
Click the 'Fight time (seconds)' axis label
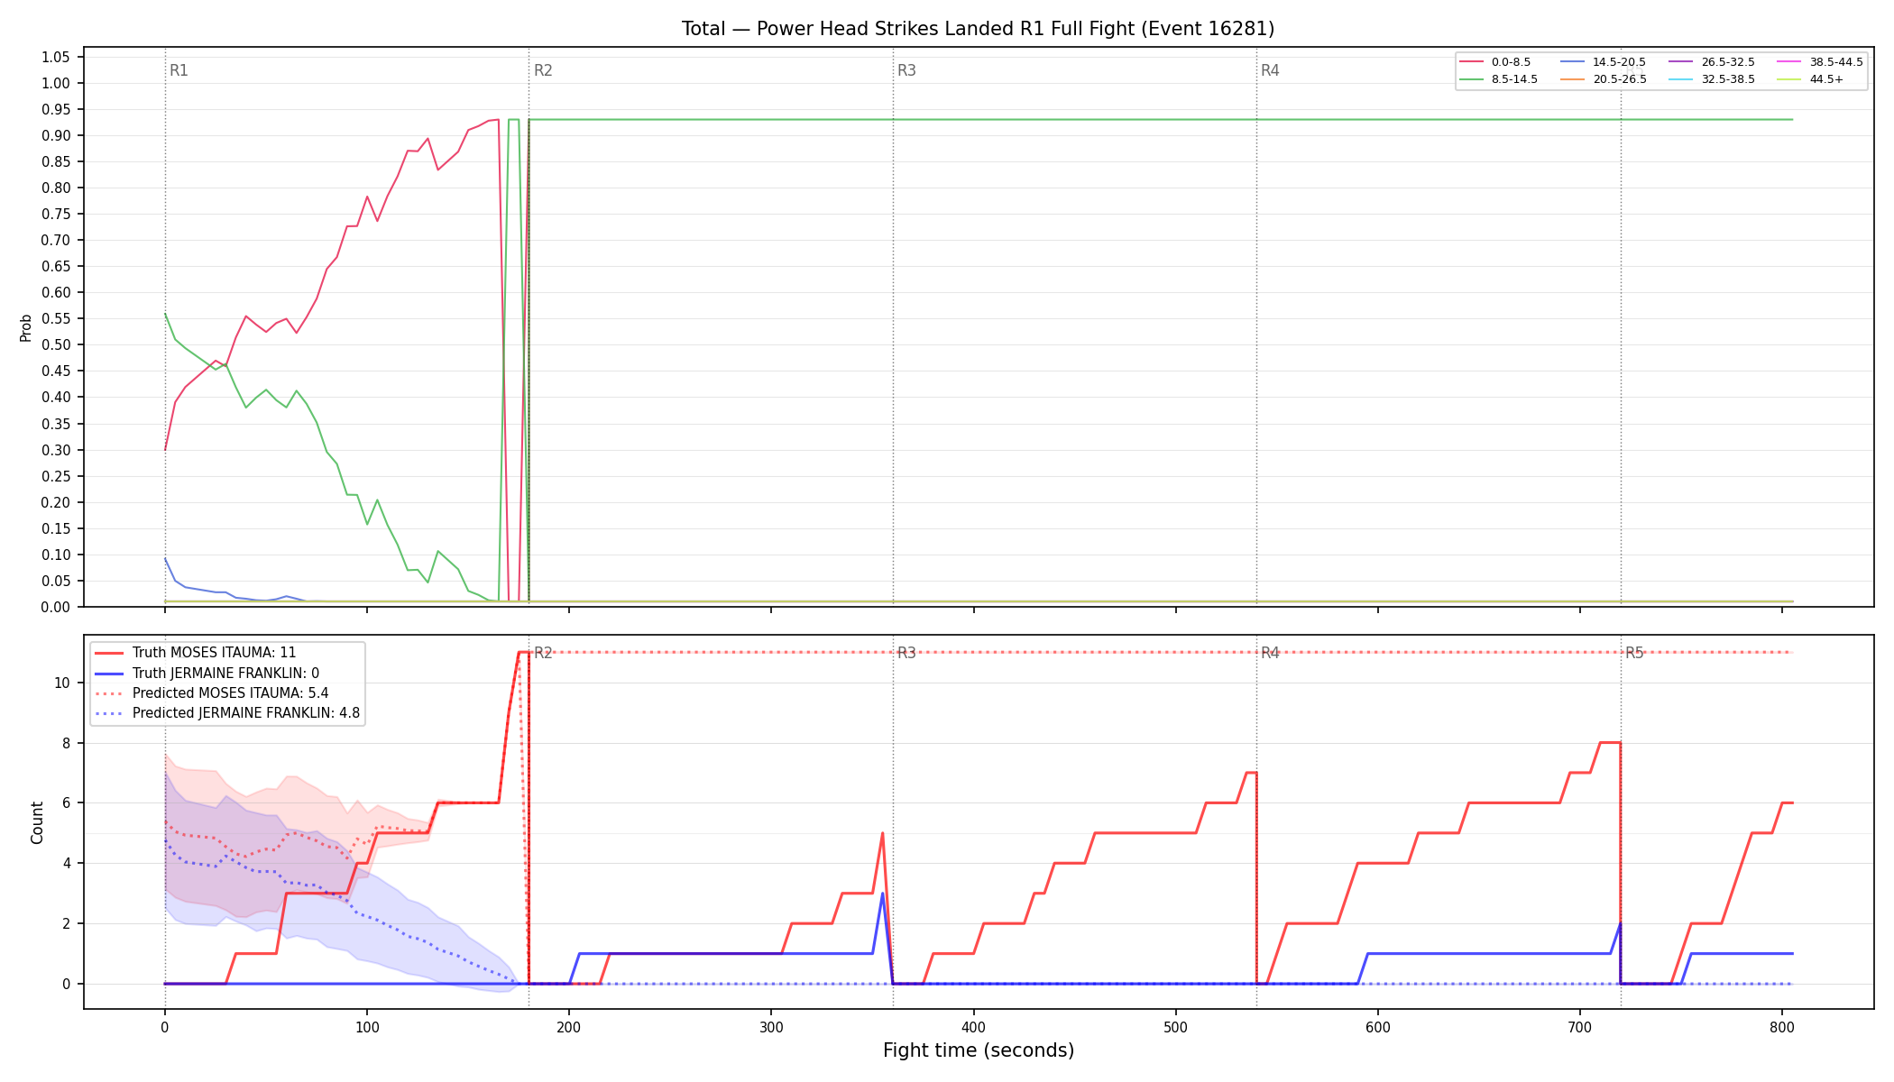(979, 1050)
